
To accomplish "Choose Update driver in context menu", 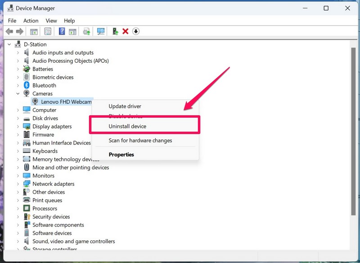I will click(125, 106).
